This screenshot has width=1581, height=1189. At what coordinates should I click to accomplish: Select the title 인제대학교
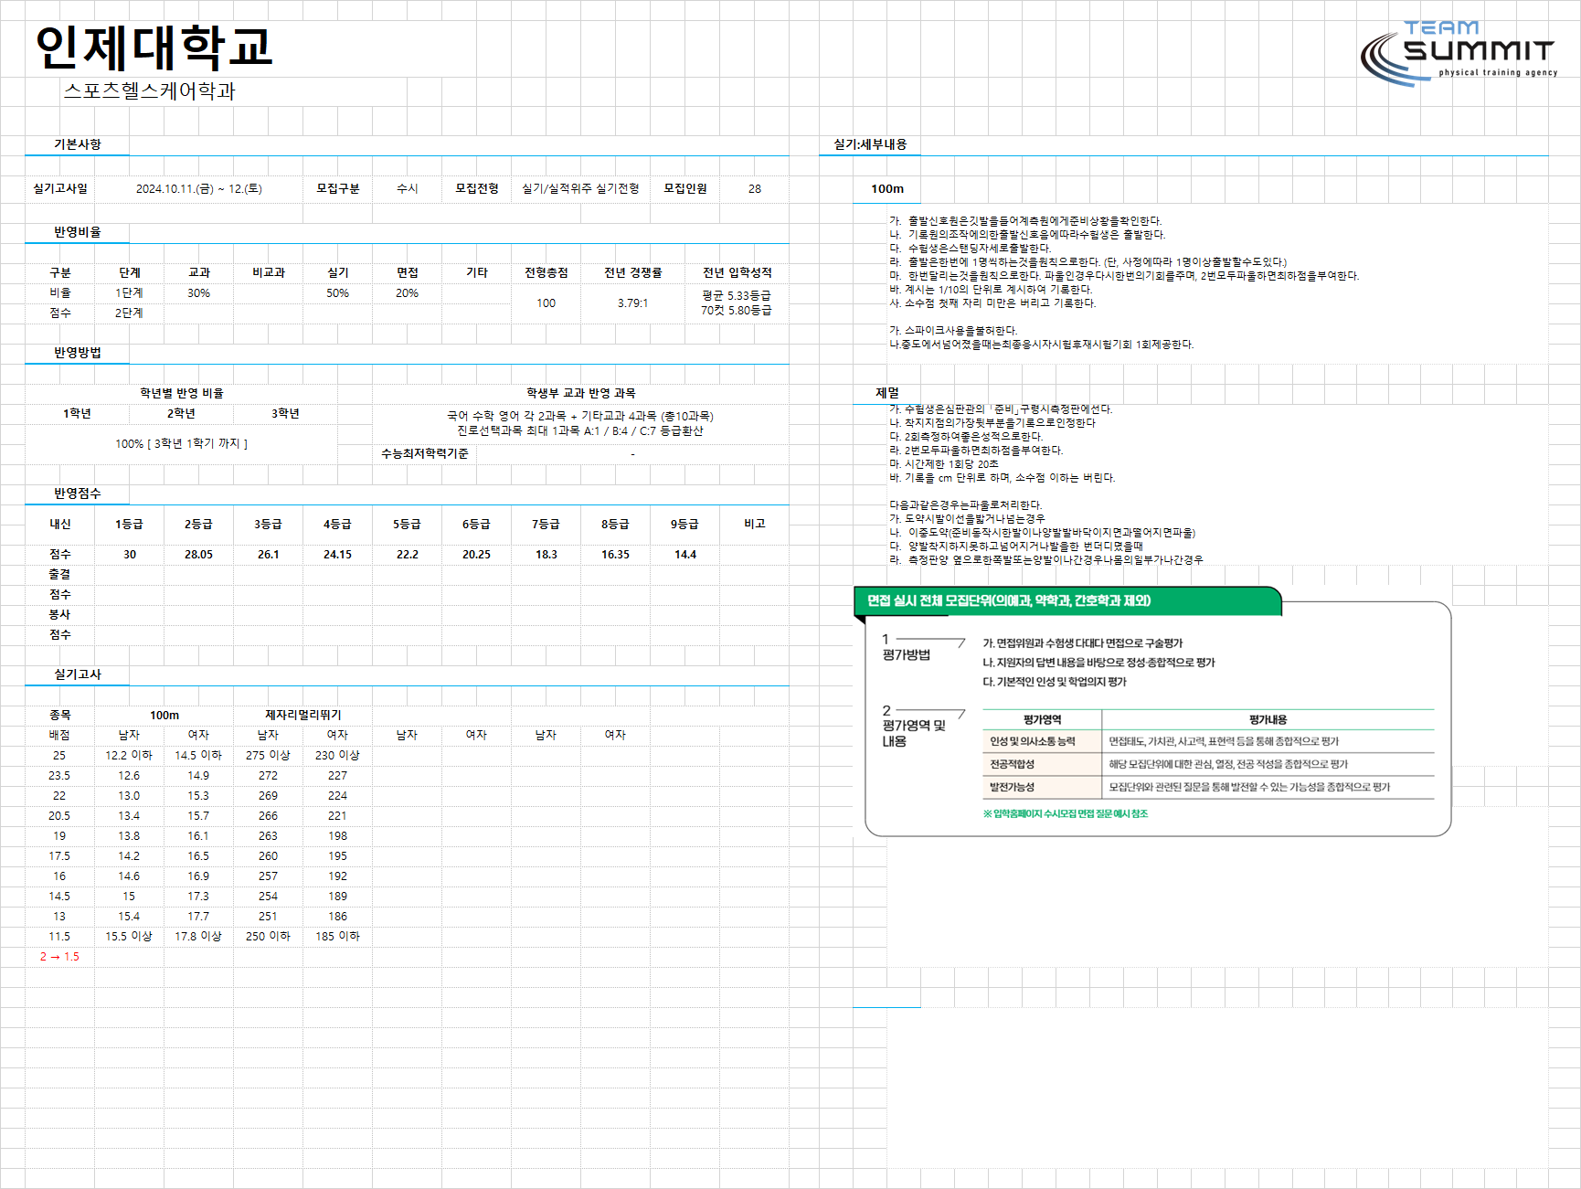[154, 48]
